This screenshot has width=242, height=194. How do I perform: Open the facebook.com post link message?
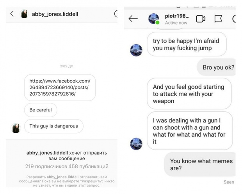pos(59,87)
